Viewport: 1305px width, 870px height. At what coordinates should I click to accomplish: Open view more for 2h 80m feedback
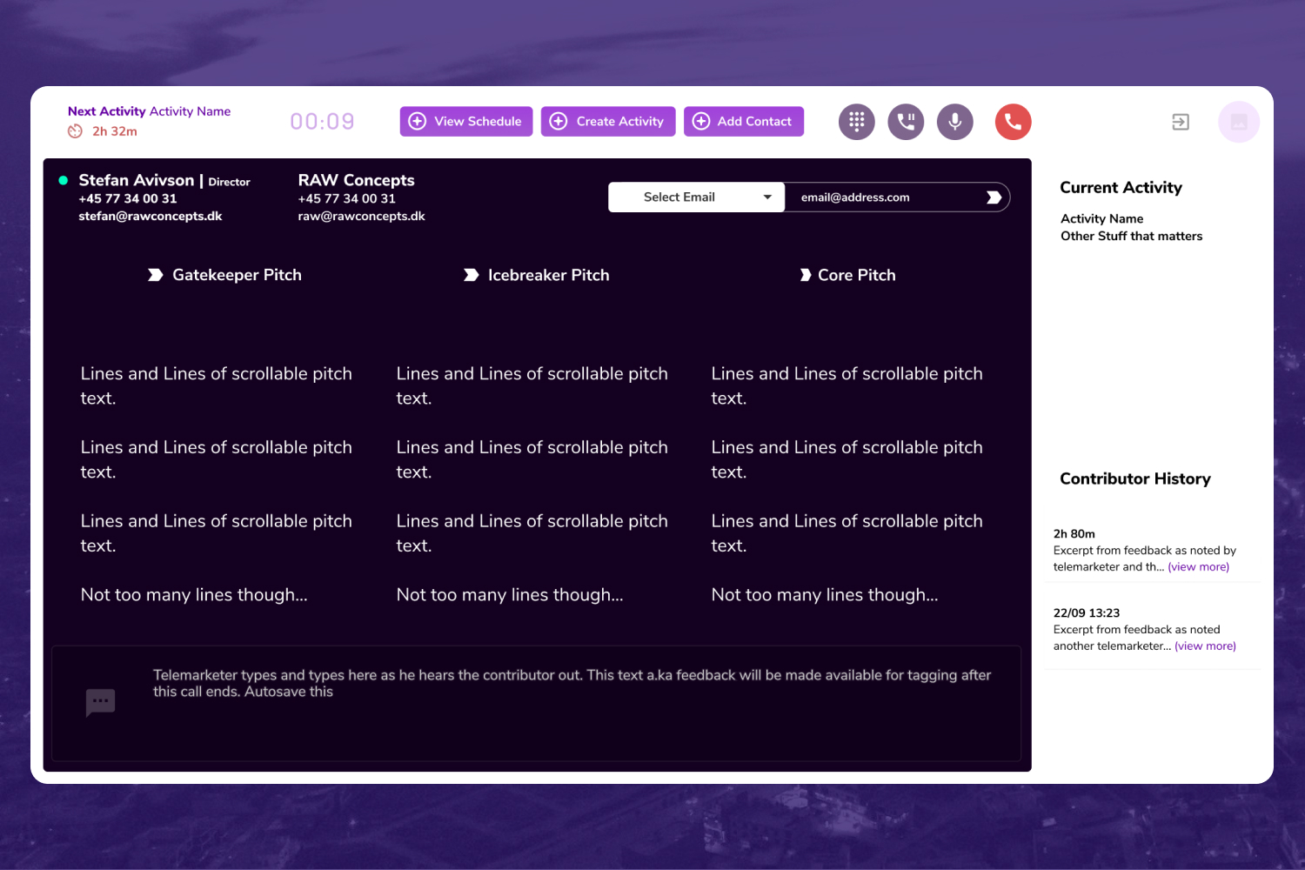coord(1198,567)
